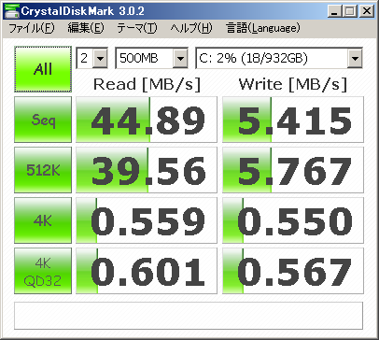
Task: Start the 4K benchmark test
Action: coord(43,220)
